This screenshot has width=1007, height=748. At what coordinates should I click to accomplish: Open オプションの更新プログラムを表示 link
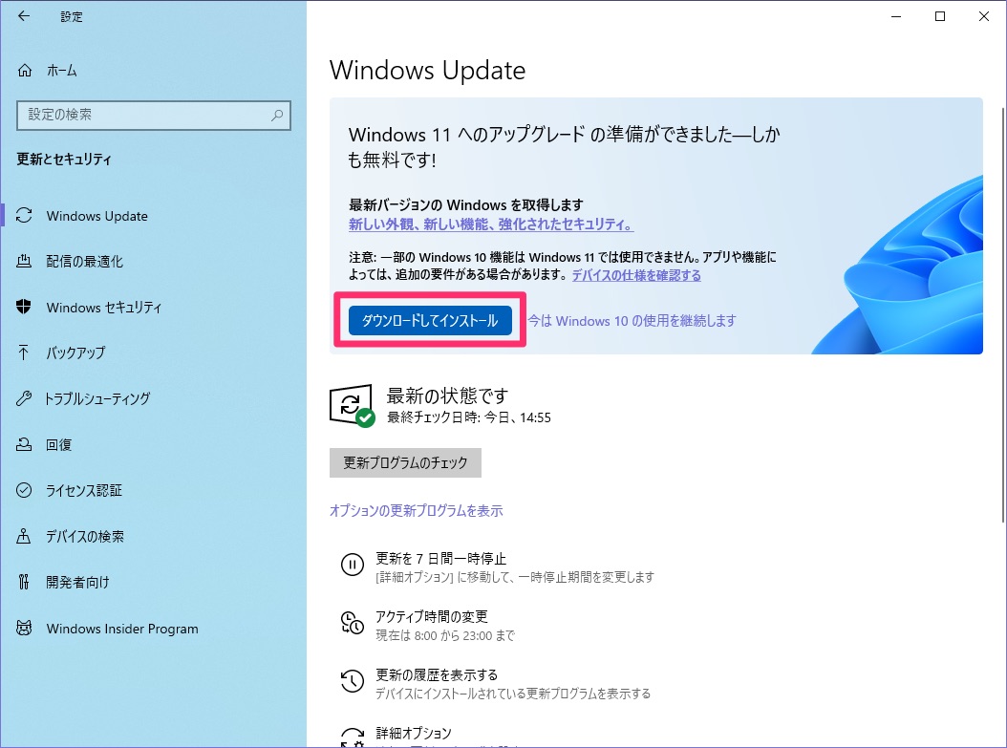point(417,510)
